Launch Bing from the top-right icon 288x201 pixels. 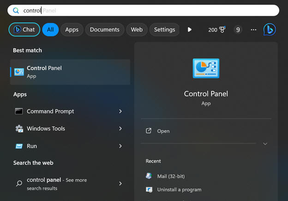click(x=270, y=30)
